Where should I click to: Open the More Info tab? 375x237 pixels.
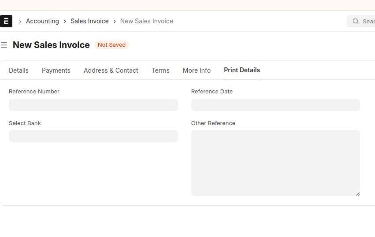pyautogui.click(x=197, y=70)
